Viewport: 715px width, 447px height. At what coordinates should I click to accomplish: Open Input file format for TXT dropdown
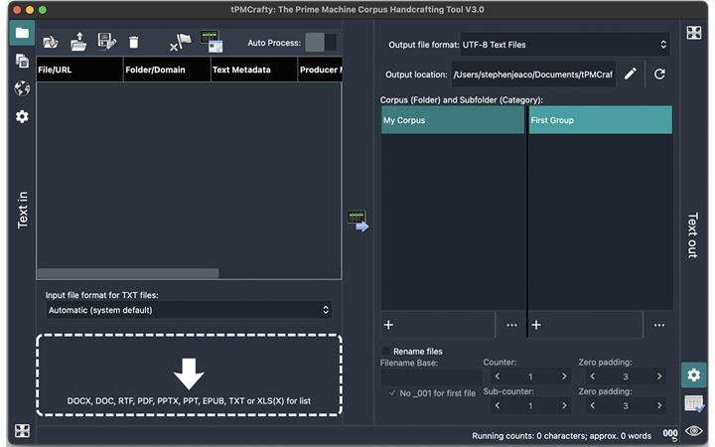(189, 310)
